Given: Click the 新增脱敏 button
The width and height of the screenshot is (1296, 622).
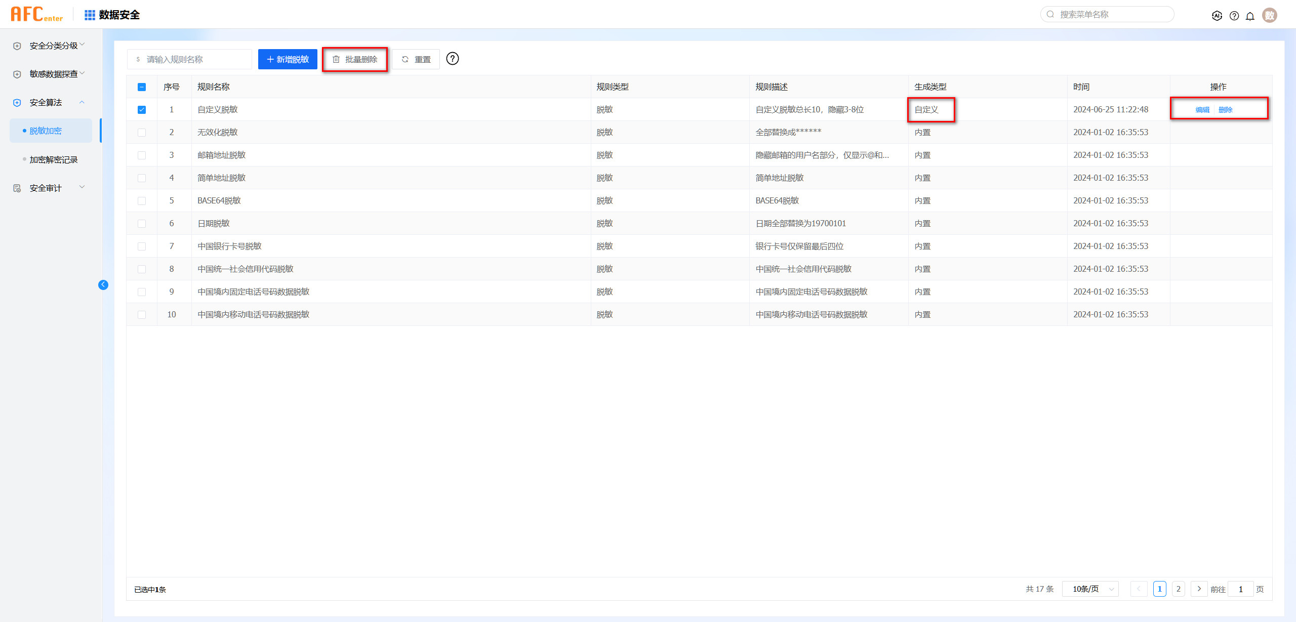Looking at the screenshot, I should click(x=288, y=59).
